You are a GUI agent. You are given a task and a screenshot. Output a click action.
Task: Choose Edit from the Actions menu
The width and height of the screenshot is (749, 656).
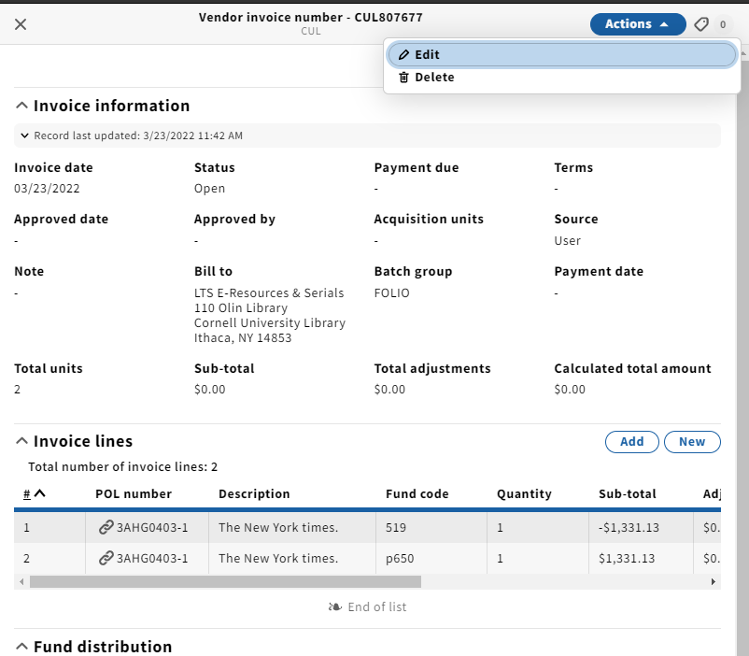coord(562,54)
